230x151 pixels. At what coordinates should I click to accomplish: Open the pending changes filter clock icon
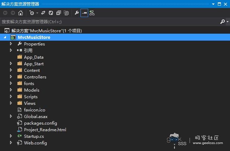pyautogui.click(x=31, y=13)
